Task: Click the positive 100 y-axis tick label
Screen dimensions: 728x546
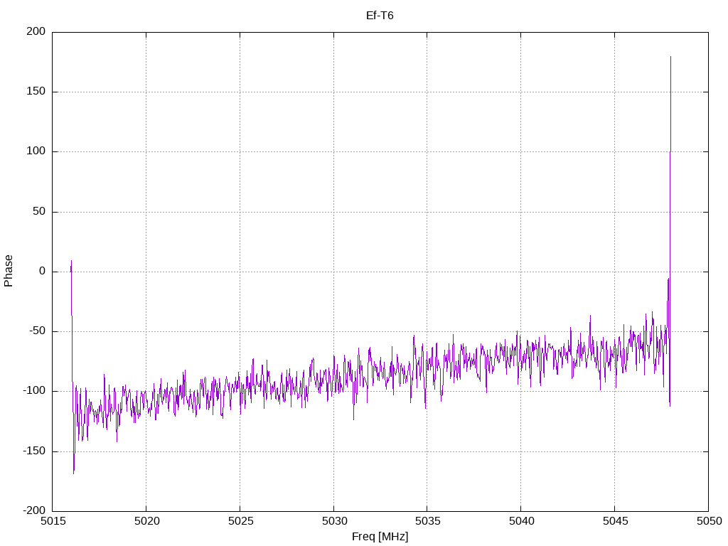Action: [x=37, y=151]
